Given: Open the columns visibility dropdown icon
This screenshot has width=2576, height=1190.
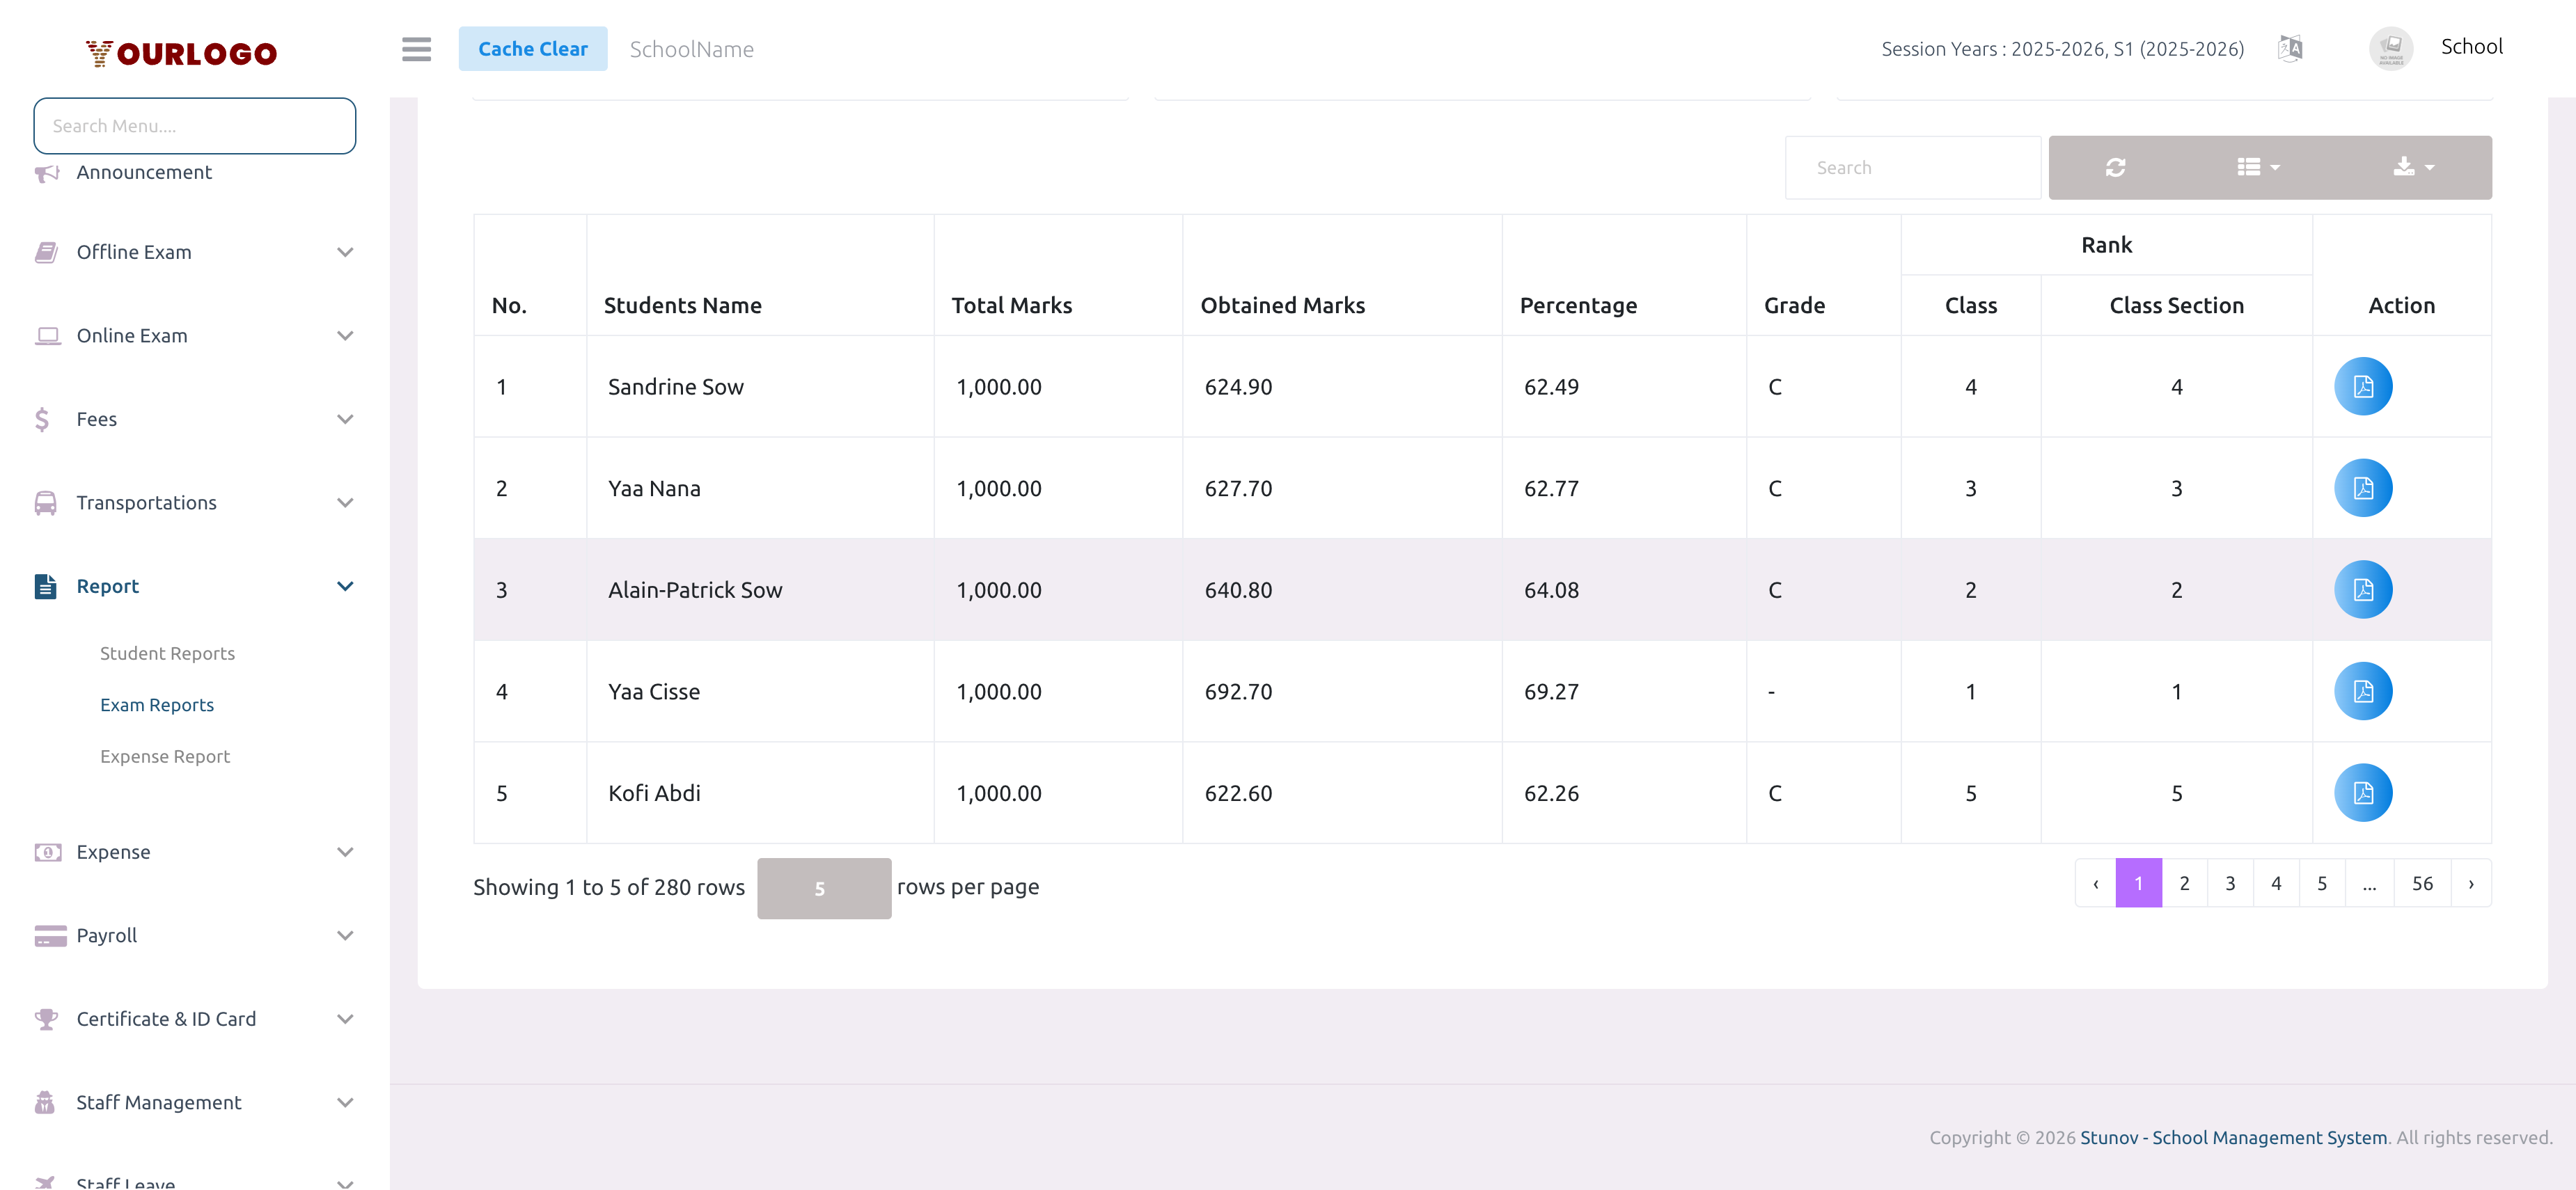Looking at the screenshot, I should point(2258,168).
